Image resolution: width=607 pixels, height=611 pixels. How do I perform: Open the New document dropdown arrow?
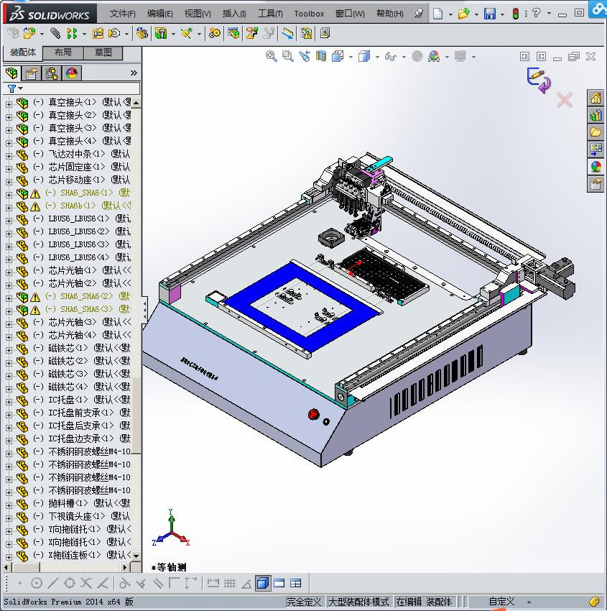(x=450, y=14)
